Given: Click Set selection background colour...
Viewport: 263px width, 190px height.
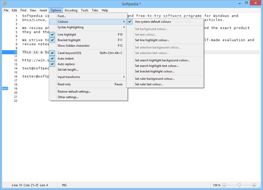Looking at the screenshot, I should coord(165,47).
